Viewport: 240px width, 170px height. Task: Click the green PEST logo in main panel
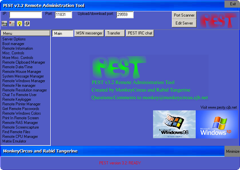pos(119,67)
